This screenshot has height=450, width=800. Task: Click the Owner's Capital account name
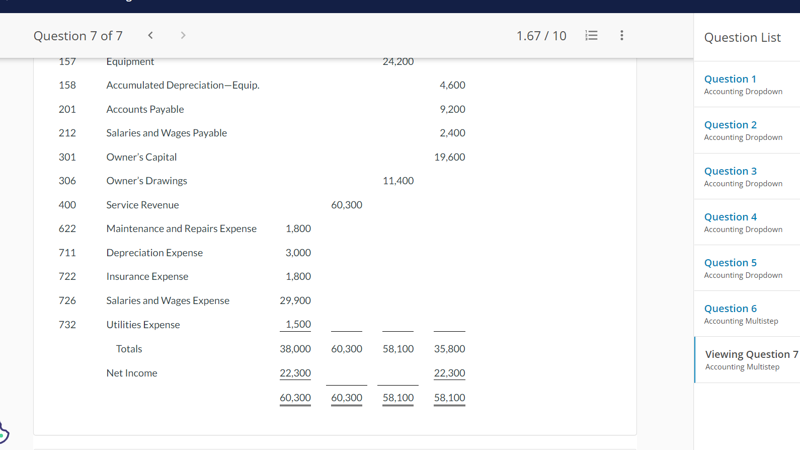pos(141,157)
